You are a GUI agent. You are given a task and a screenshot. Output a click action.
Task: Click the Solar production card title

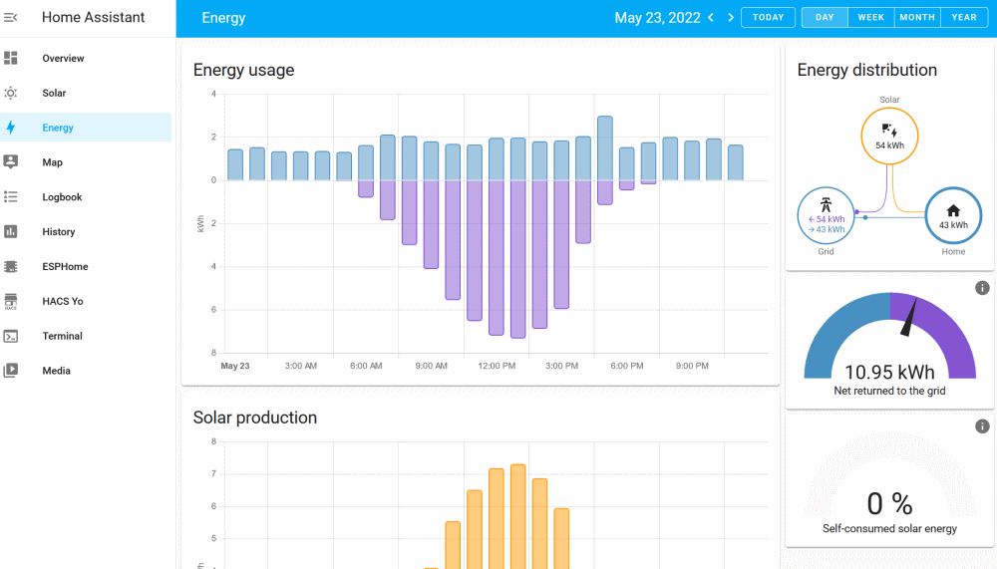pos(255,418)
